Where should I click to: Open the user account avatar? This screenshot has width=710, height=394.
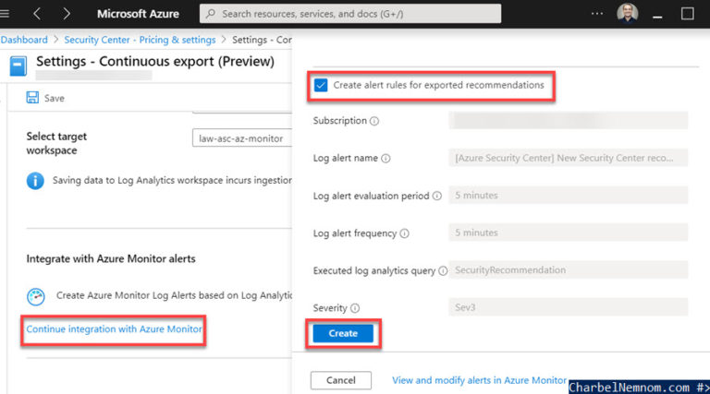click(x=627, y=13)
